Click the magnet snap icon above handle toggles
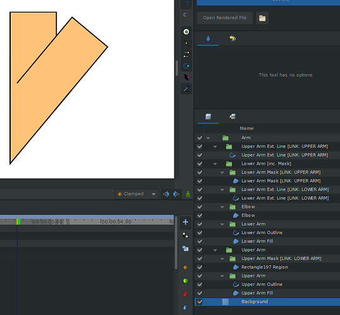The width and height of the screenshot is (340, 315). pos(186,15)
